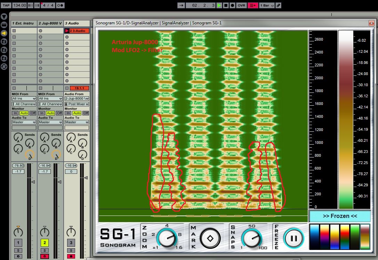Select the 1 Ext. Instru track header
The width and height of the screenshot is (378, 260).
(x=24, y=23)
